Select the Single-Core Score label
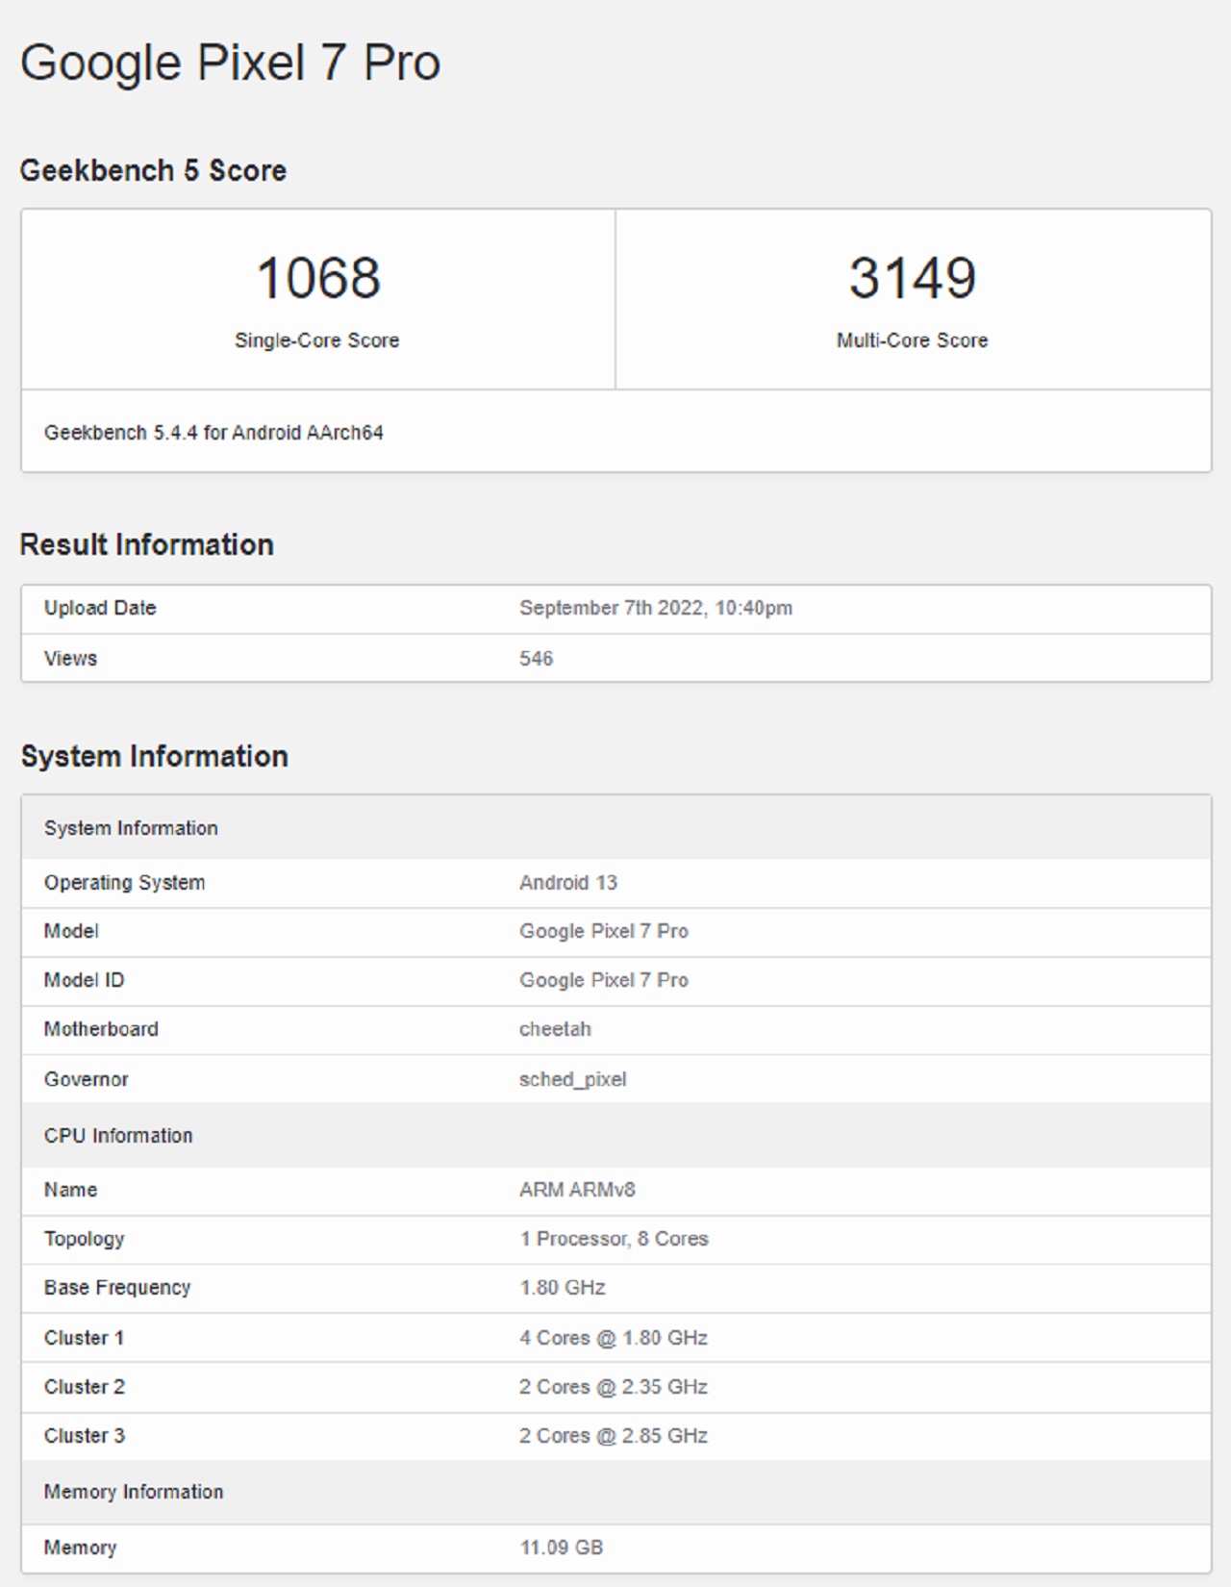This screenshot has height=1587, width=1231. click(316, 340)
